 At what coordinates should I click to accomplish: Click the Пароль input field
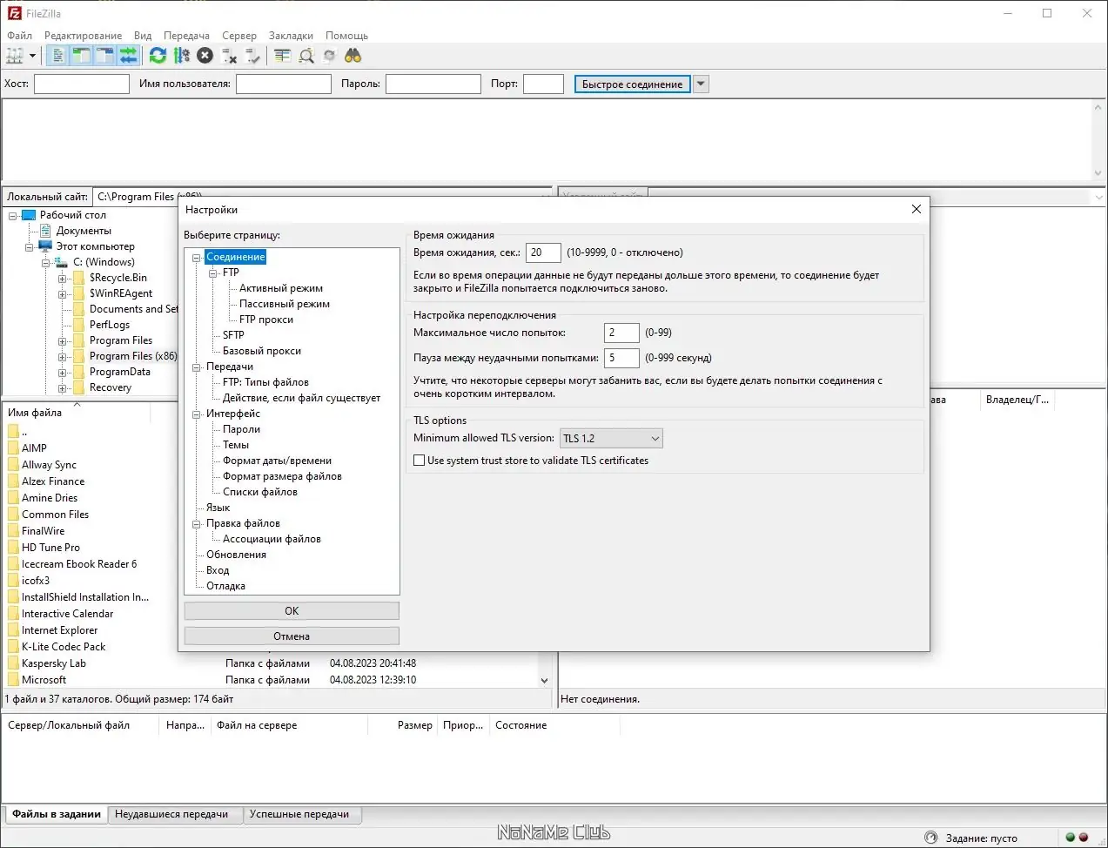[x=433, y=84]
